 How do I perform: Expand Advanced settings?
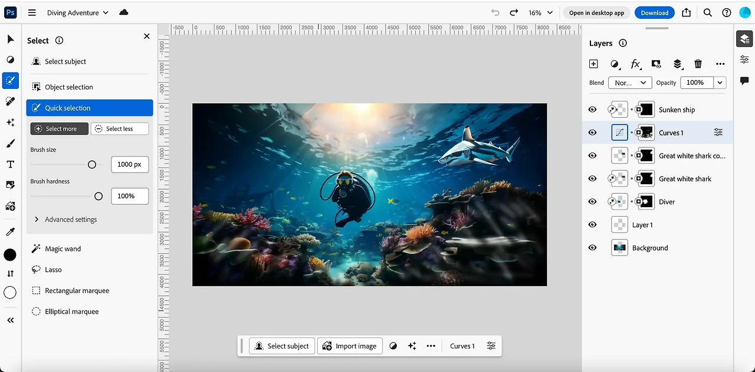pos(65,220)
